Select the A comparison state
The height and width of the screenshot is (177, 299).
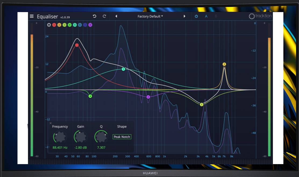coord(206,16)
